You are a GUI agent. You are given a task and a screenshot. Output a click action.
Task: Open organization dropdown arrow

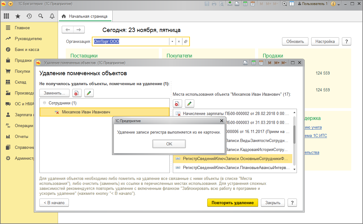pos(172,42)
